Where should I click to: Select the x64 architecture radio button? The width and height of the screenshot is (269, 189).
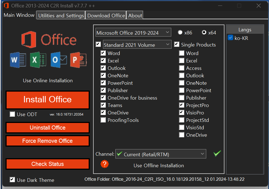[x=204, y=32]
